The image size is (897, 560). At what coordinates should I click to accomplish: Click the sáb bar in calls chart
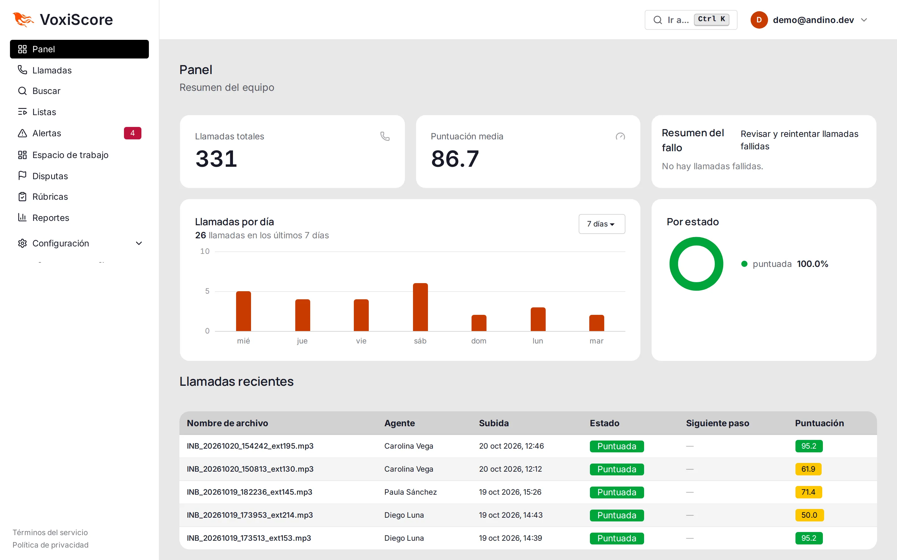[420, 307]
